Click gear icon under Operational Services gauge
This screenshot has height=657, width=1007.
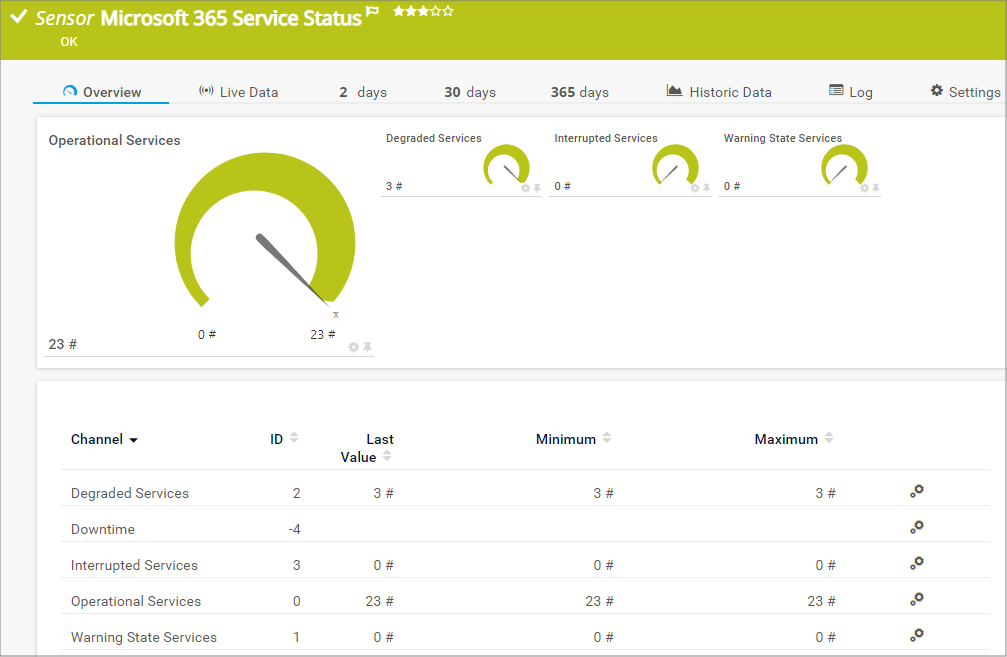click(353, 347)
